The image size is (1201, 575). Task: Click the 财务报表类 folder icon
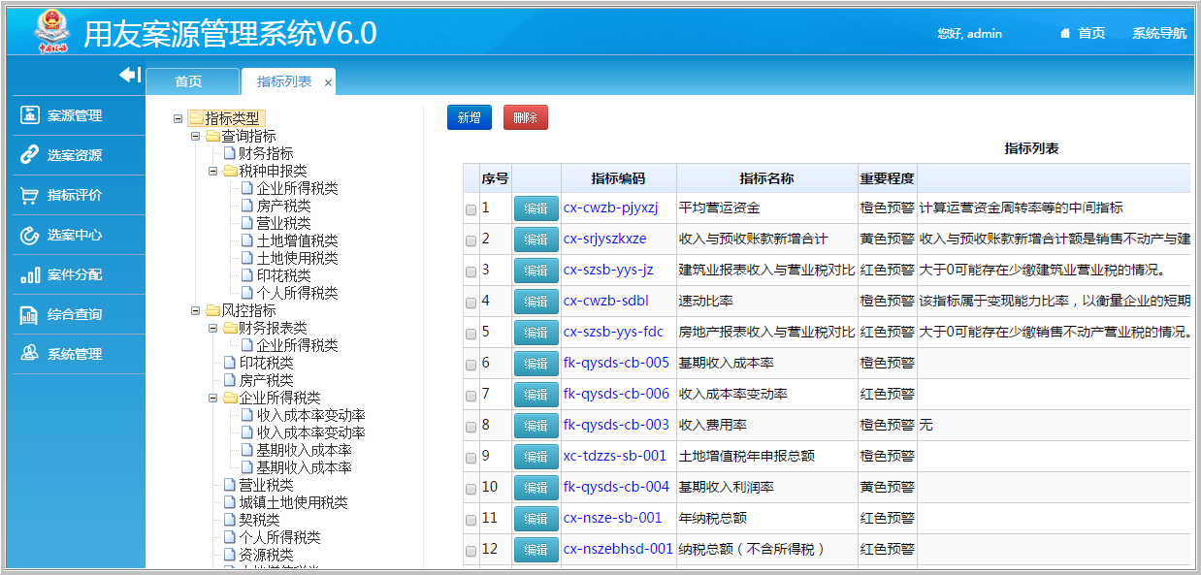(231, 328)
